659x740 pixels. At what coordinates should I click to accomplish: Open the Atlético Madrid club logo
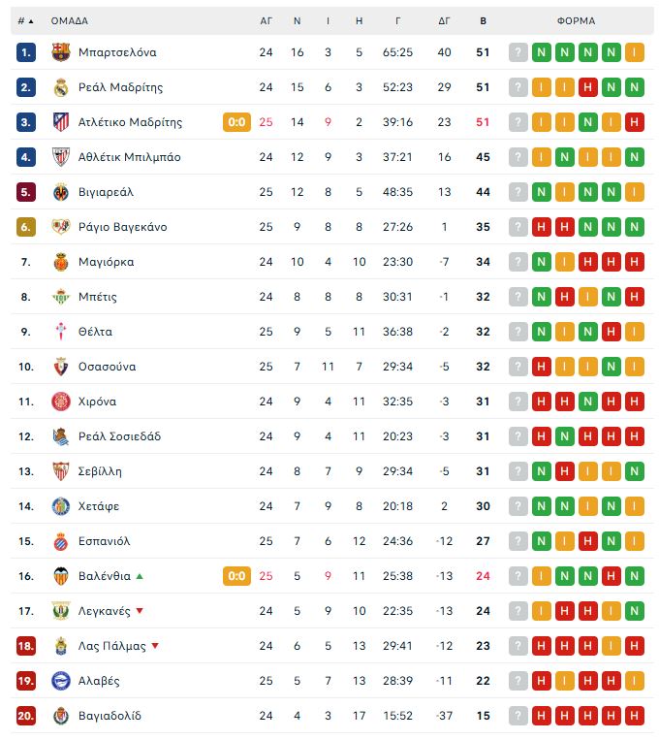61,122
